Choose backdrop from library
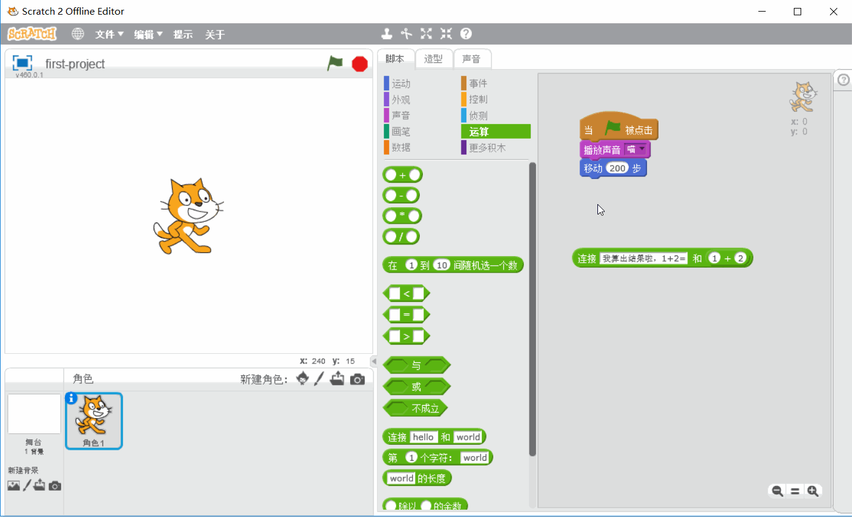Viewport: 852px width, 517px height. pos(13,486)
